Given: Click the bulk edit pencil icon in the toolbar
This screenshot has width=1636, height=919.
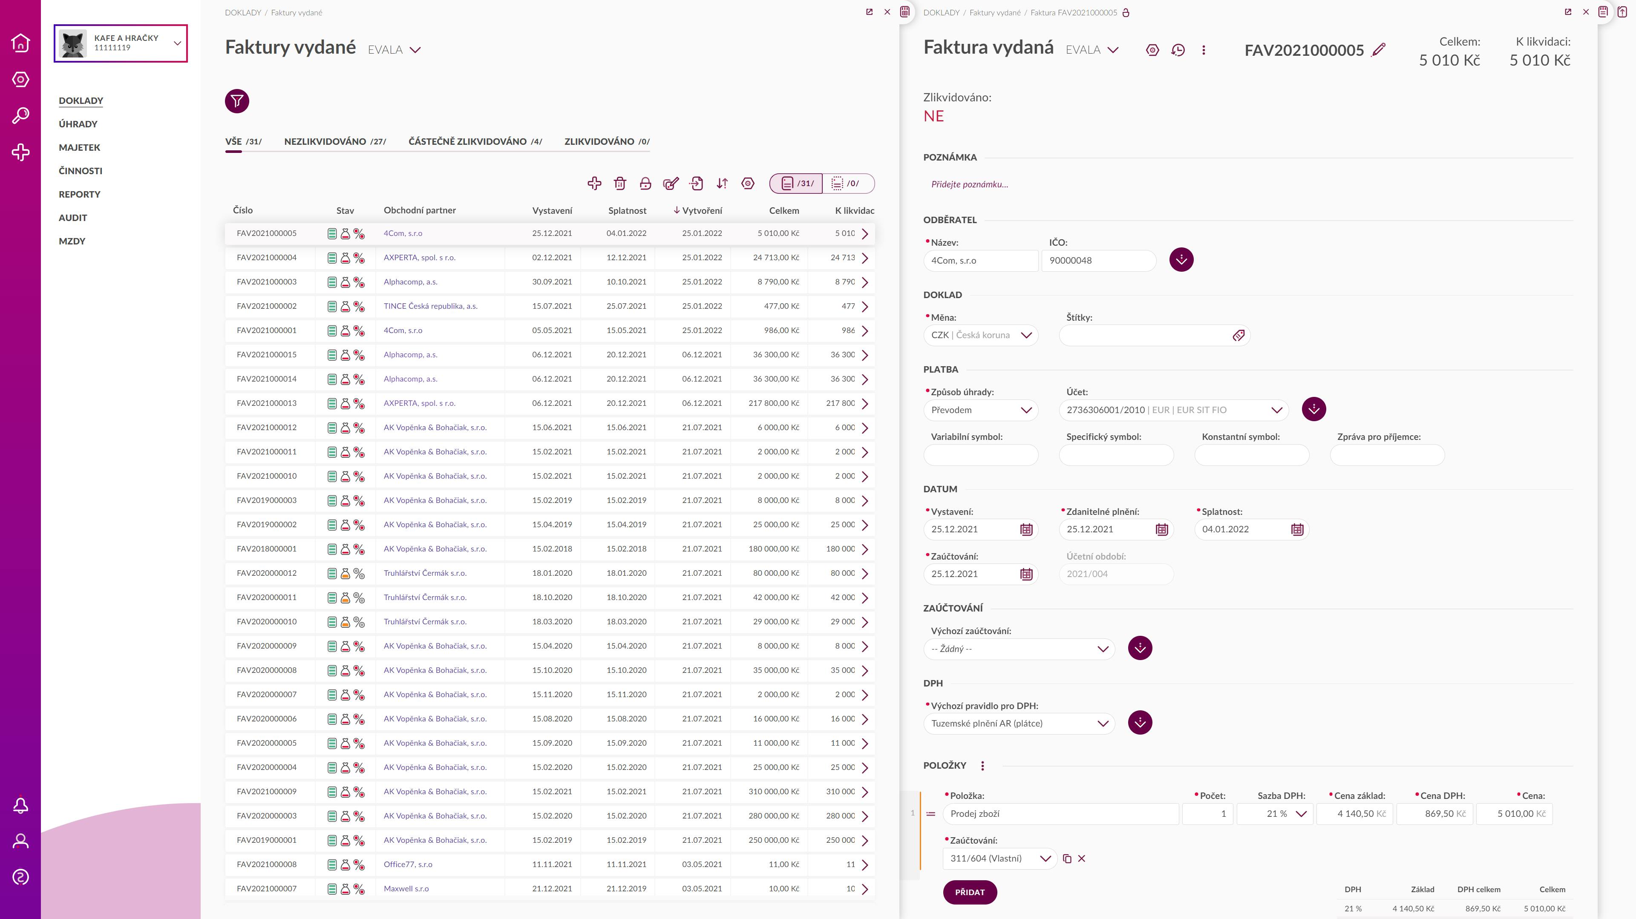Looking at the screenshot, I should [x=671, y=184].
